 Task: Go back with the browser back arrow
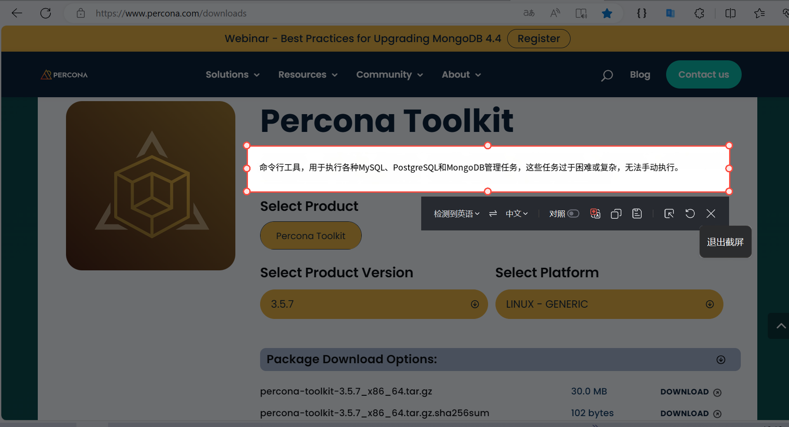(17, 13)
